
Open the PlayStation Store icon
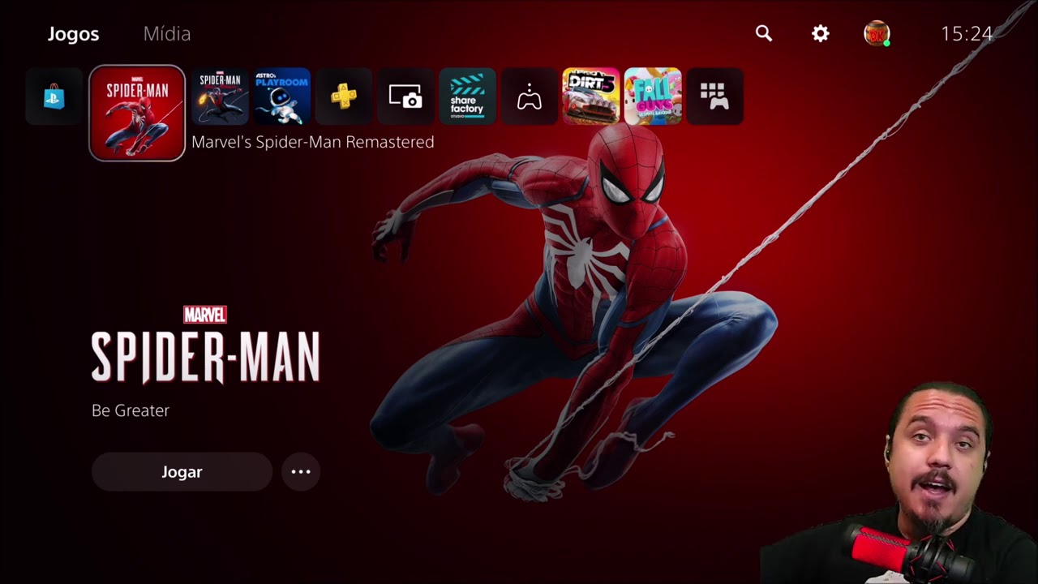pos(54,97)
